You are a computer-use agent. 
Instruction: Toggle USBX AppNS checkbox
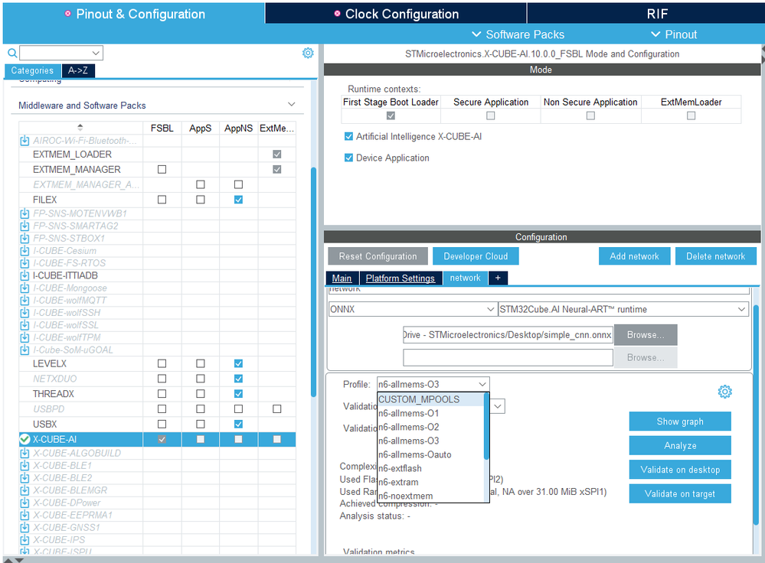(239, 425)
